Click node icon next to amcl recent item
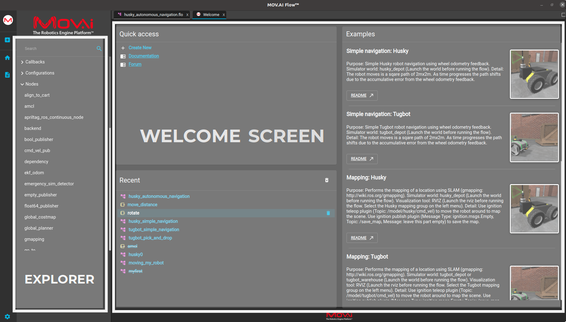This screenshot has height=322, width=566. (122, 246)
